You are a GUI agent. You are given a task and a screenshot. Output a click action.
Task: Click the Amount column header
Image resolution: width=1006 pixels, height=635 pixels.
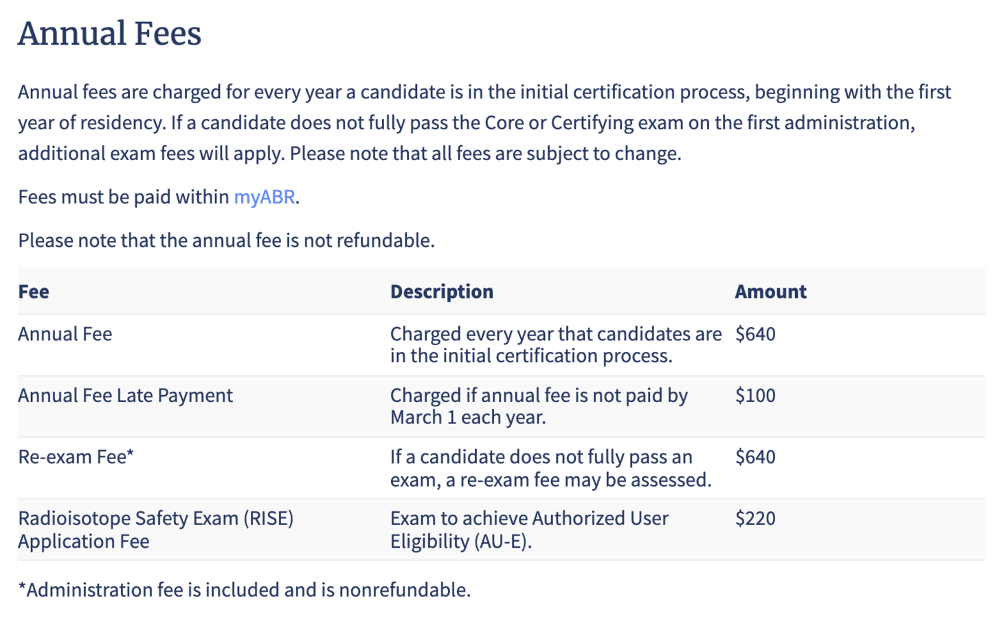(770, 292)
